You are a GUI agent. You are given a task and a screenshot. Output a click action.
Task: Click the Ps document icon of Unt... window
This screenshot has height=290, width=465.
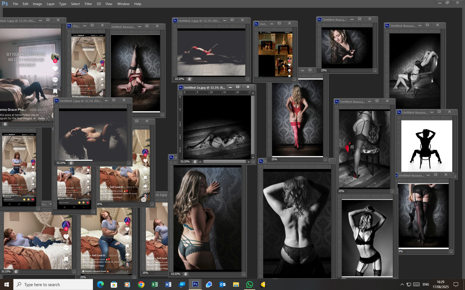click(x=256, y=24)
